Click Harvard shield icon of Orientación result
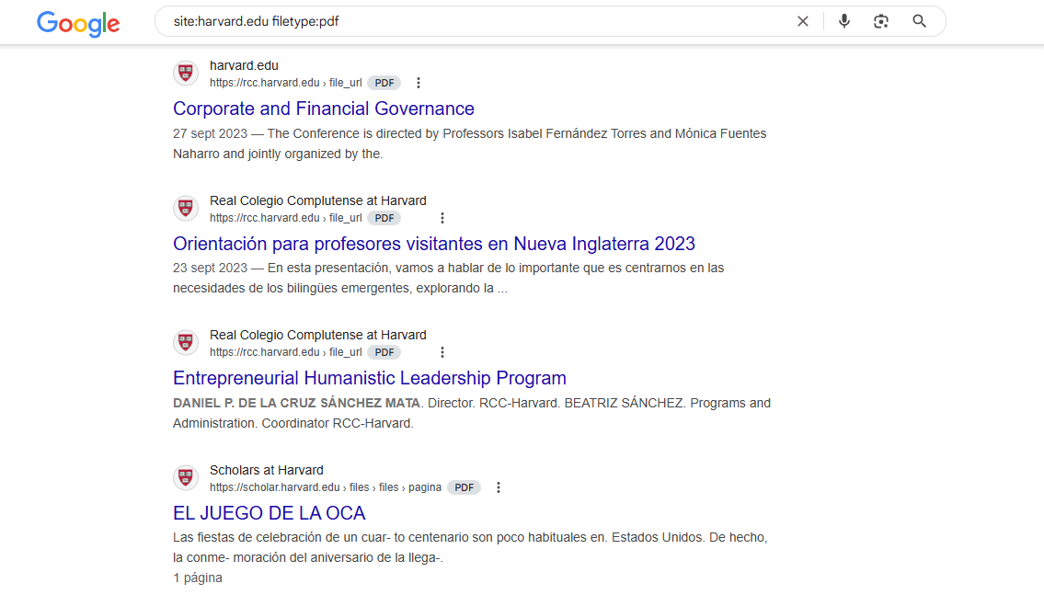The image size is (1044, 595). pos(186,209)
